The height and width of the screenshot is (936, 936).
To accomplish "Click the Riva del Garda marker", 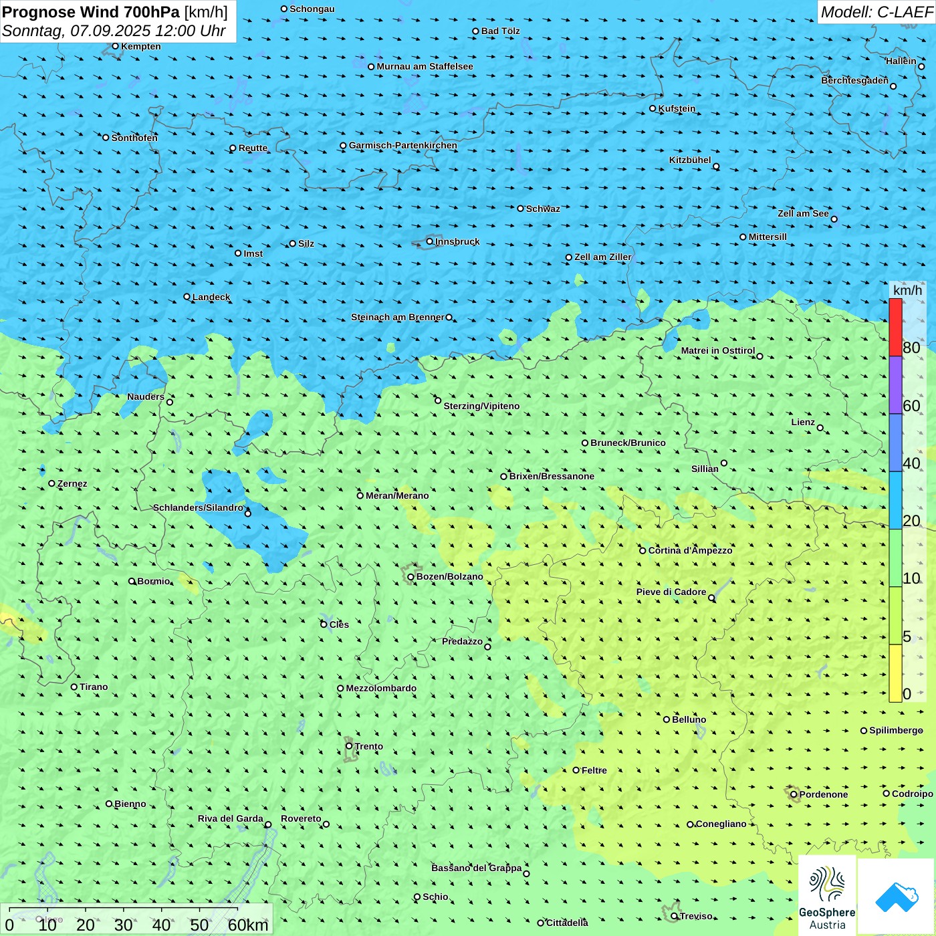I will point(268,824).
